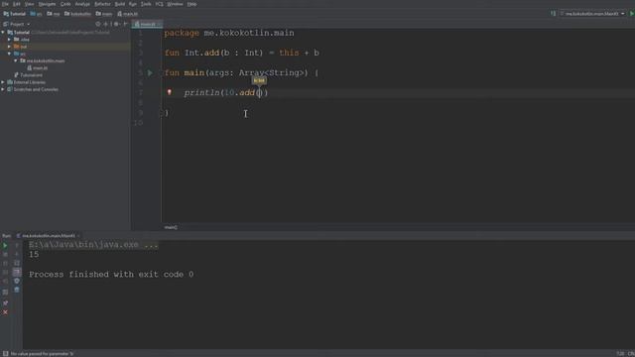Expand External Libraries in project tree
Screen dimensions: 635x357
pyautogui.click(x=3, y=82)
